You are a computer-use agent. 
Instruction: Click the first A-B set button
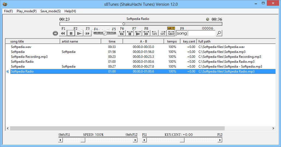click(x=154, y=33)
